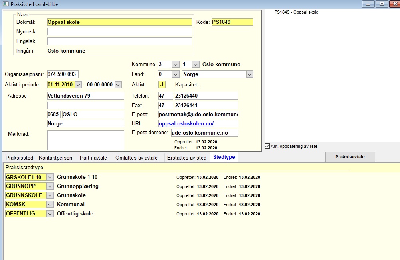Click the Praksisavtale button
Screen dimensions: 400x260
pyautogui.click(x=350, y=157)
